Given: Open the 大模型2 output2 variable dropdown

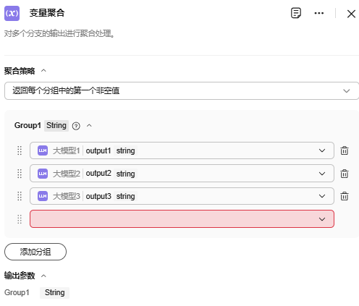Looking at the screenshot, I should point(182,174).
